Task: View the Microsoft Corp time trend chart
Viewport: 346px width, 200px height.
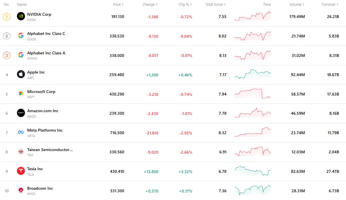Action: [x=252, y=94]
